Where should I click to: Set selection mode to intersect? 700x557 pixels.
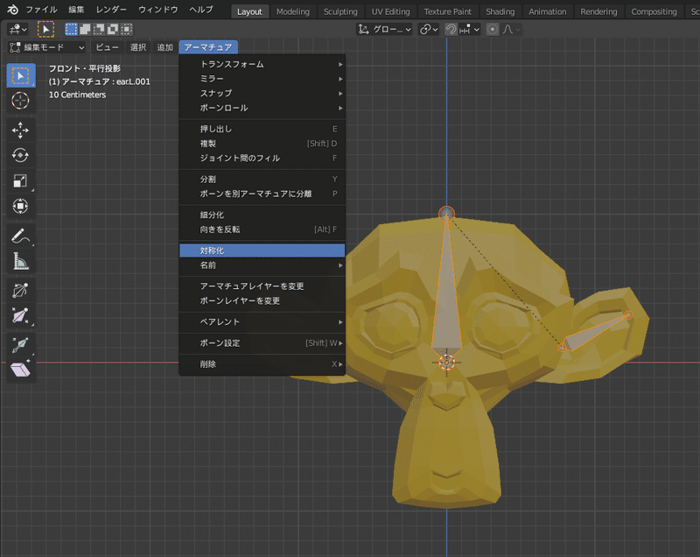point(127,30)
